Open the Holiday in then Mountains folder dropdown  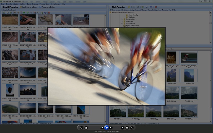[211, 12]
